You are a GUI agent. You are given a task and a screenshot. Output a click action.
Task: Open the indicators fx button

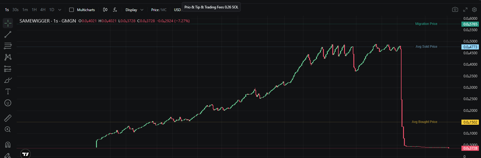(x=115, y=10)
